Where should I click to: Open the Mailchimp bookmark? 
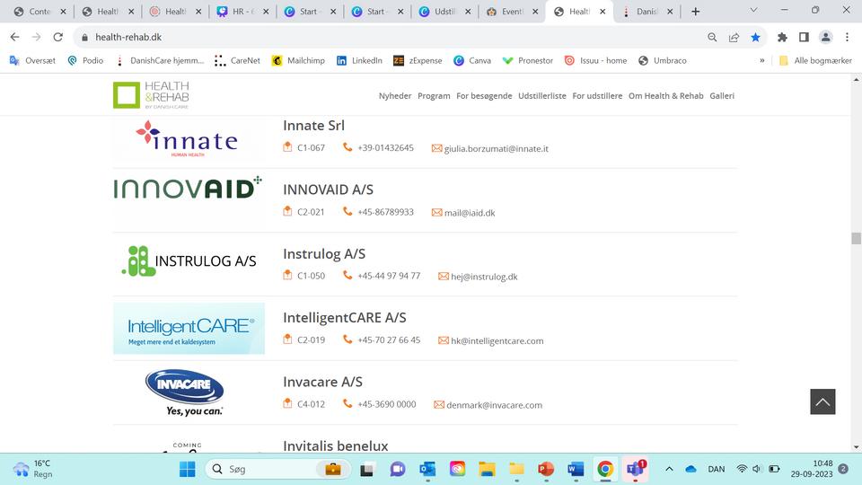coord(298,60)
